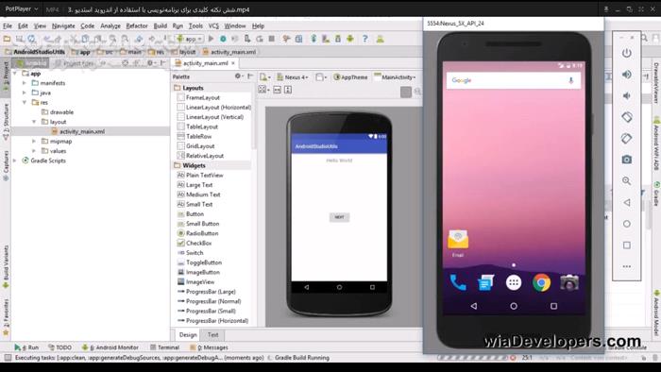
Task: Click the Home circle in the emulator side toolbar
Action: (x=627, y=224)
